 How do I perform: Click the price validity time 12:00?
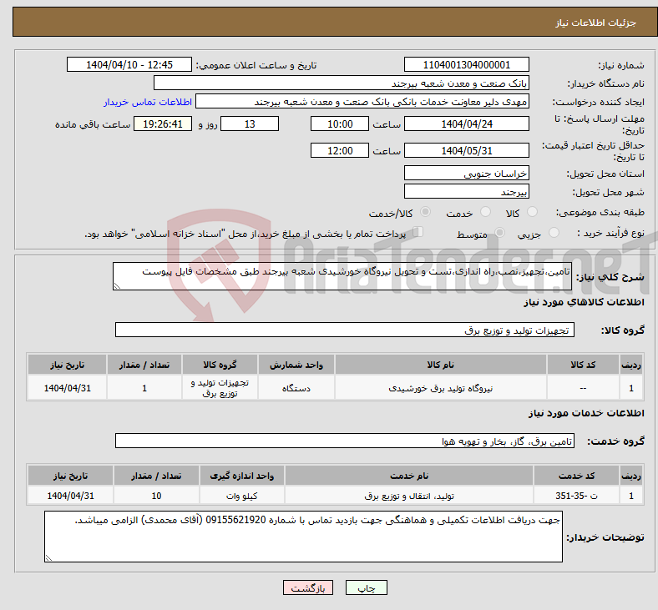pos(340,150)
